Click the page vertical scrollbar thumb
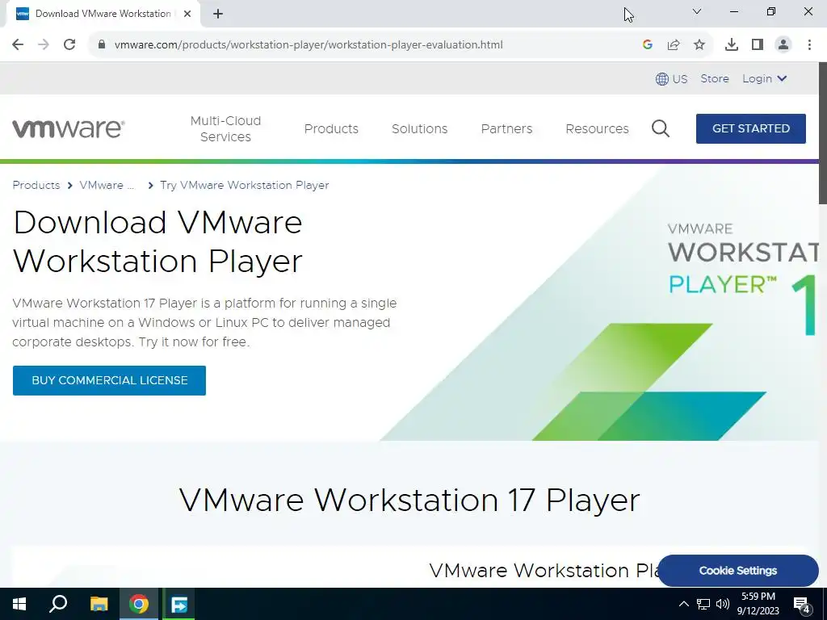 [x=822, y=133]
